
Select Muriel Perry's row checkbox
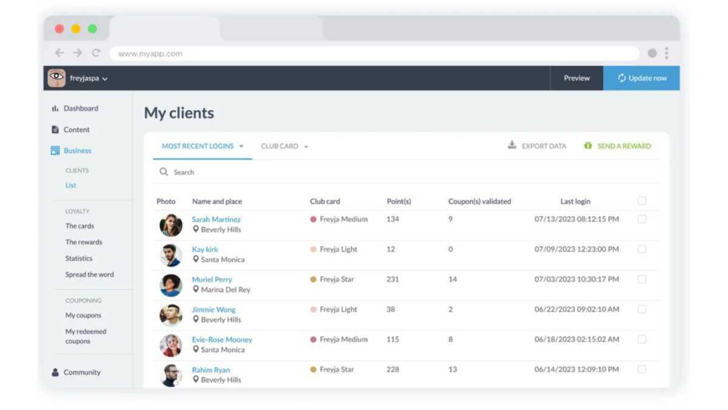[x=642, y=279]
